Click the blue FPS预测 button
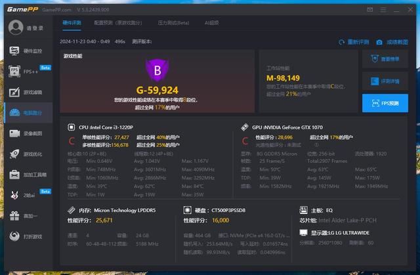Screen dimensions: 420x275 (385, 103)
